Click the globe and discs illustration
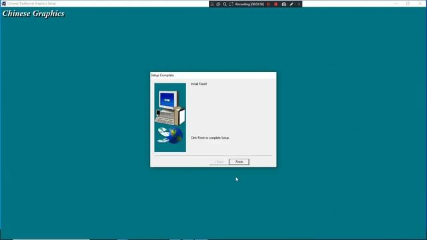 170,135
